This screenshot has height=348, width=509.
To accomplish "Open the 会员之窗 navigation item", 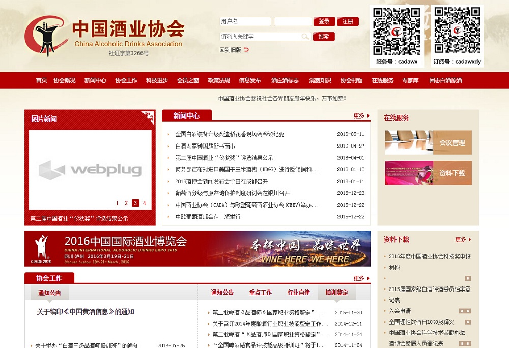I will (188, 80).
